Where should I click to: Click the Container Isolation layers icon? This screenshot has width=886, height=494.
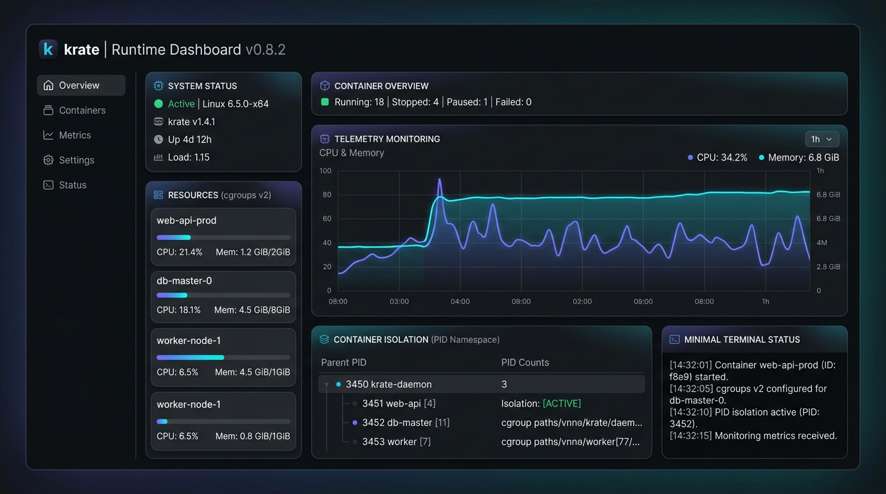(x=325, y=339)
